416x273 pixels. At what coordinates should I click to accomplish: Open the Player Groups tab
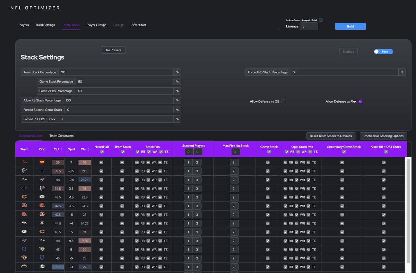coord(96,25)
